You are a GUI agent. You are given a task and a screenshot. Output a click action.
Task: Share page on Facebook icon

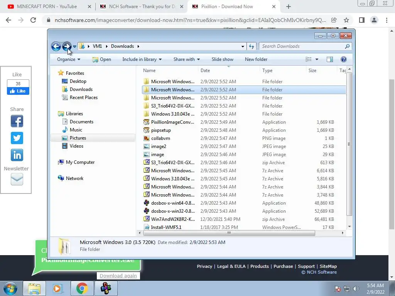(x=17, y=121)
